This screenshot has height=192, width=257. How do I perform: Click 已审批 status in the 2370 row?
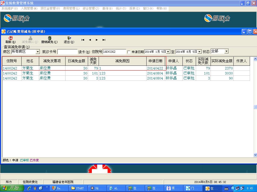[189, 68]
